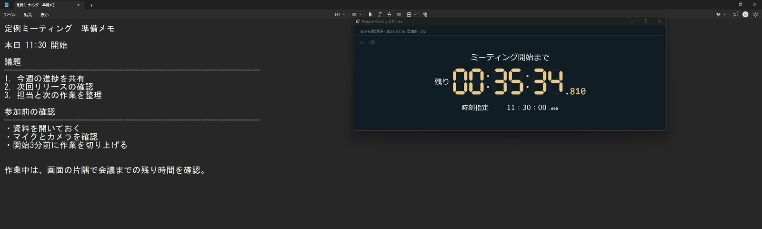
Task: Click the feedback megaphone icon
Action: tap(735, 15)
